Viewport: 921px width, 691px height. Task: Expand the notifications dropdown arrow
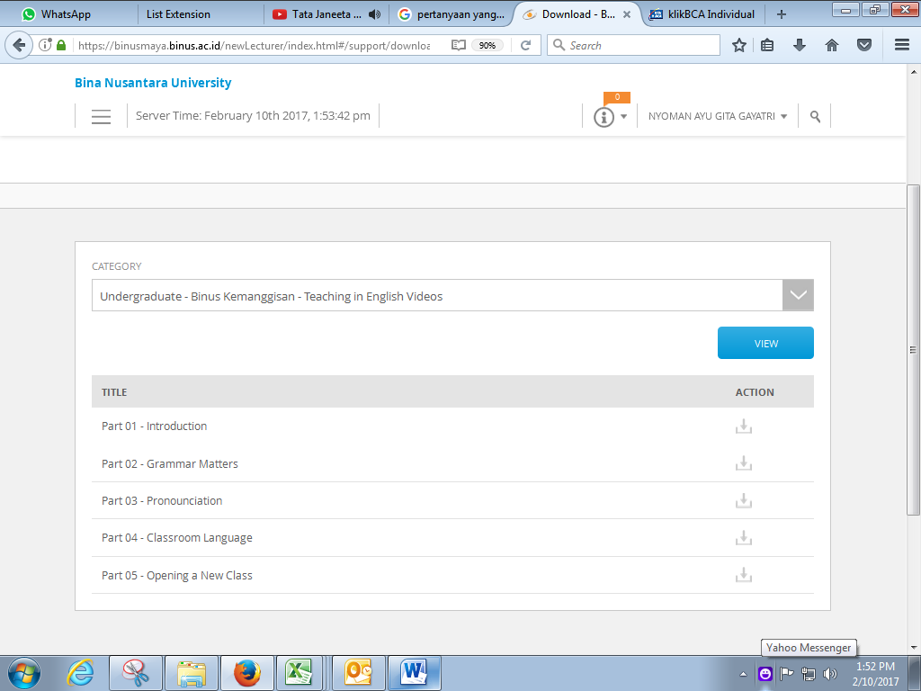624,117
